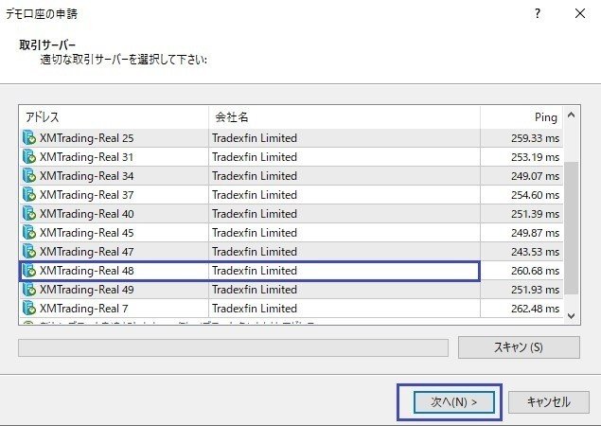Select the XMTrading-Real 25 address
The height and width of the screenshot is (426, 601).
(x=87, y=138)
